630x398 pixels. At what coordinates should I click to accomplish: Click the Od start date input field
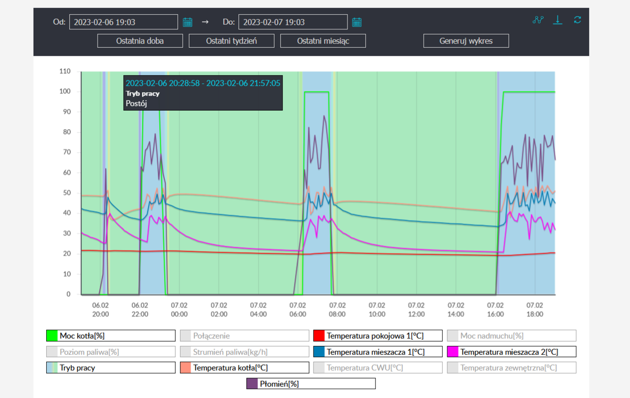(x=123, y=22)
